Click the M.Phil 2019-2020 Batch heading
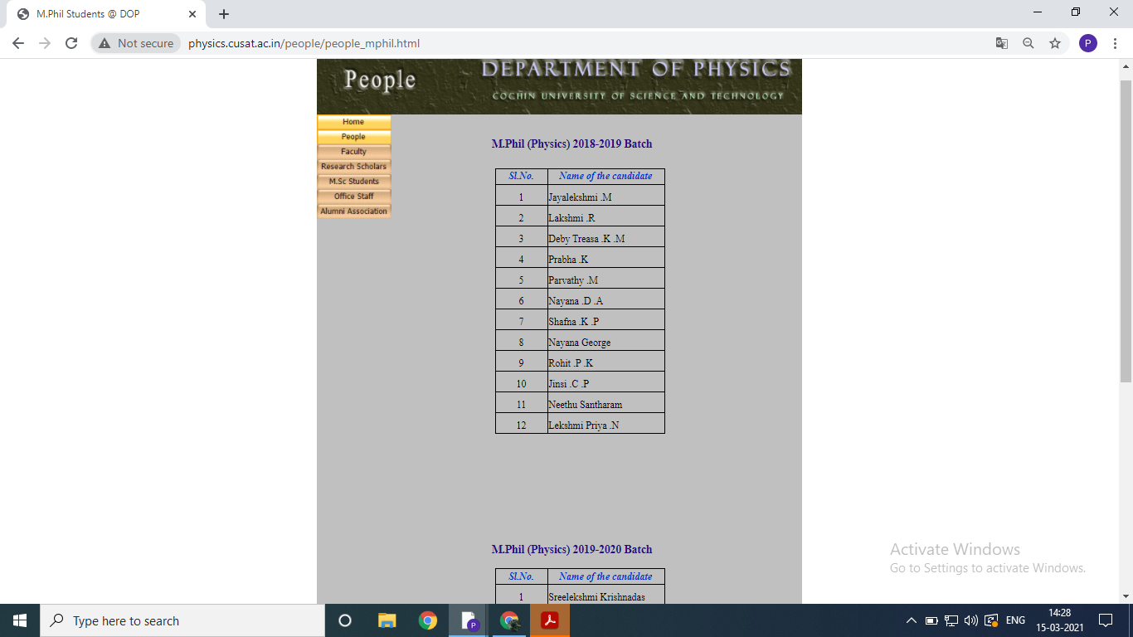Screen dimensions: 1133x637 click(571, 549)
